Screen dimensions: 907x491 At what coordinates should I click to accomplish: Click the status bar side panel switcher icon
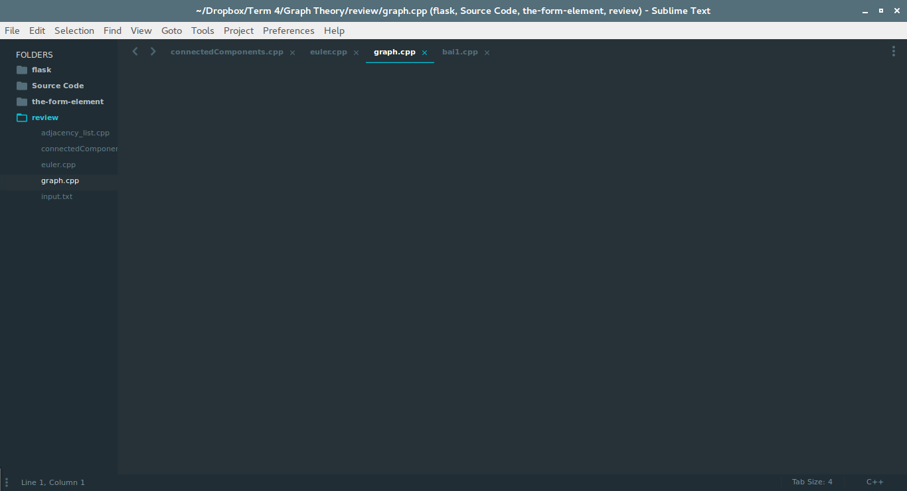pos(7,482)
